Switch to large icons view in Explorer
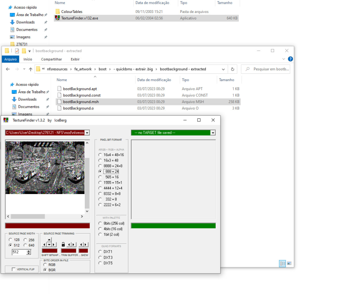 289,263
